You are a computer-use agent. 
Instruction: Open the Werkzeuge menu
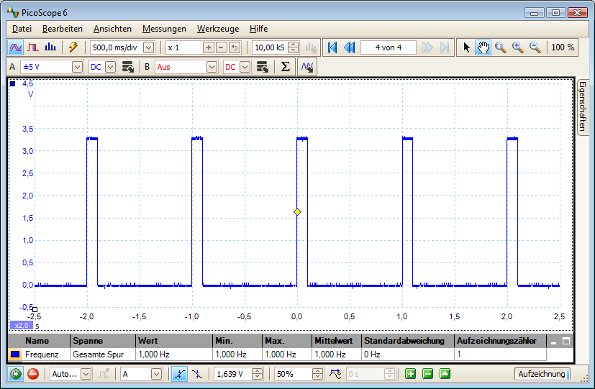(217, 29)
